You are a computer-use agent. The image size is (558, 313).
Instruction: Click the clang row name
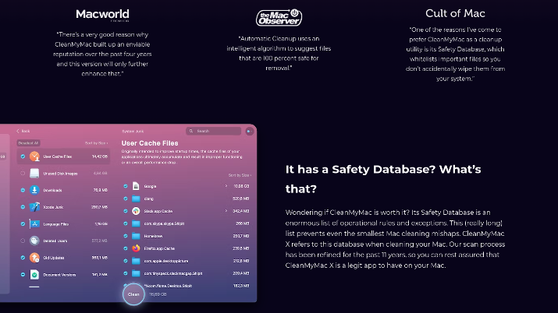[149, 199]
